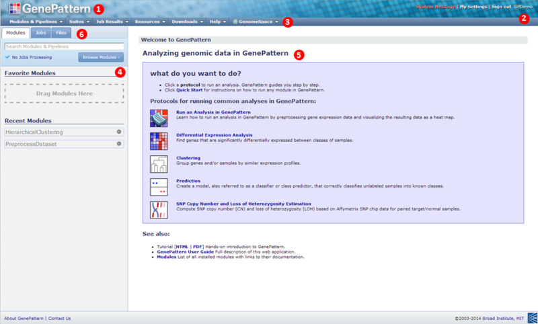
Task: Click the Broad Institute logo in footer
Action: click(x=532, y=318)
